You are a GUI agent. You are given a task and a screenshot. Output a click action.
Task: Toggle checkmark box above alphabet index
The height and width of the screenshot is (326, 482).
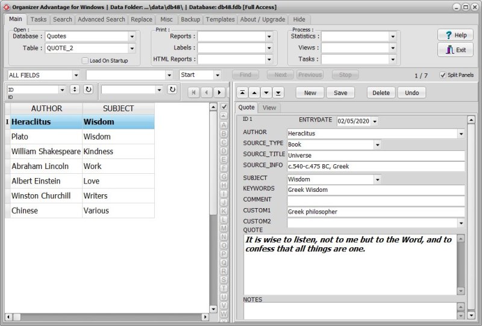224,106
